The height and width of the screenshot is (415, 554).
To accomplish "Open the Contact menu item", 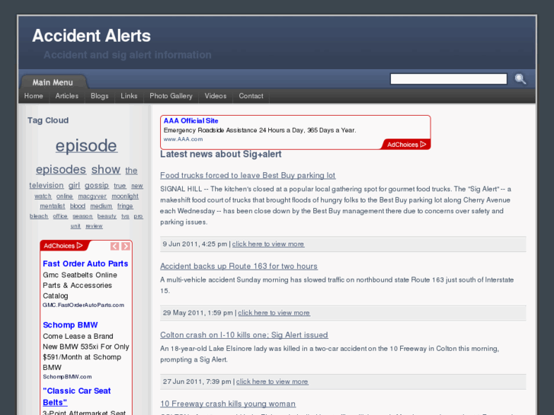I will [x=251, y=96].
